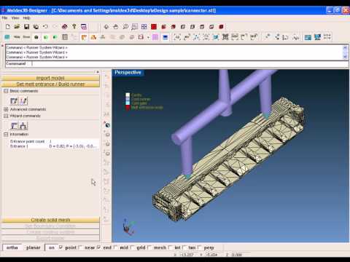Open the Help menu
This screenshot has height=262, width=350.
click(x=26, y=18)
